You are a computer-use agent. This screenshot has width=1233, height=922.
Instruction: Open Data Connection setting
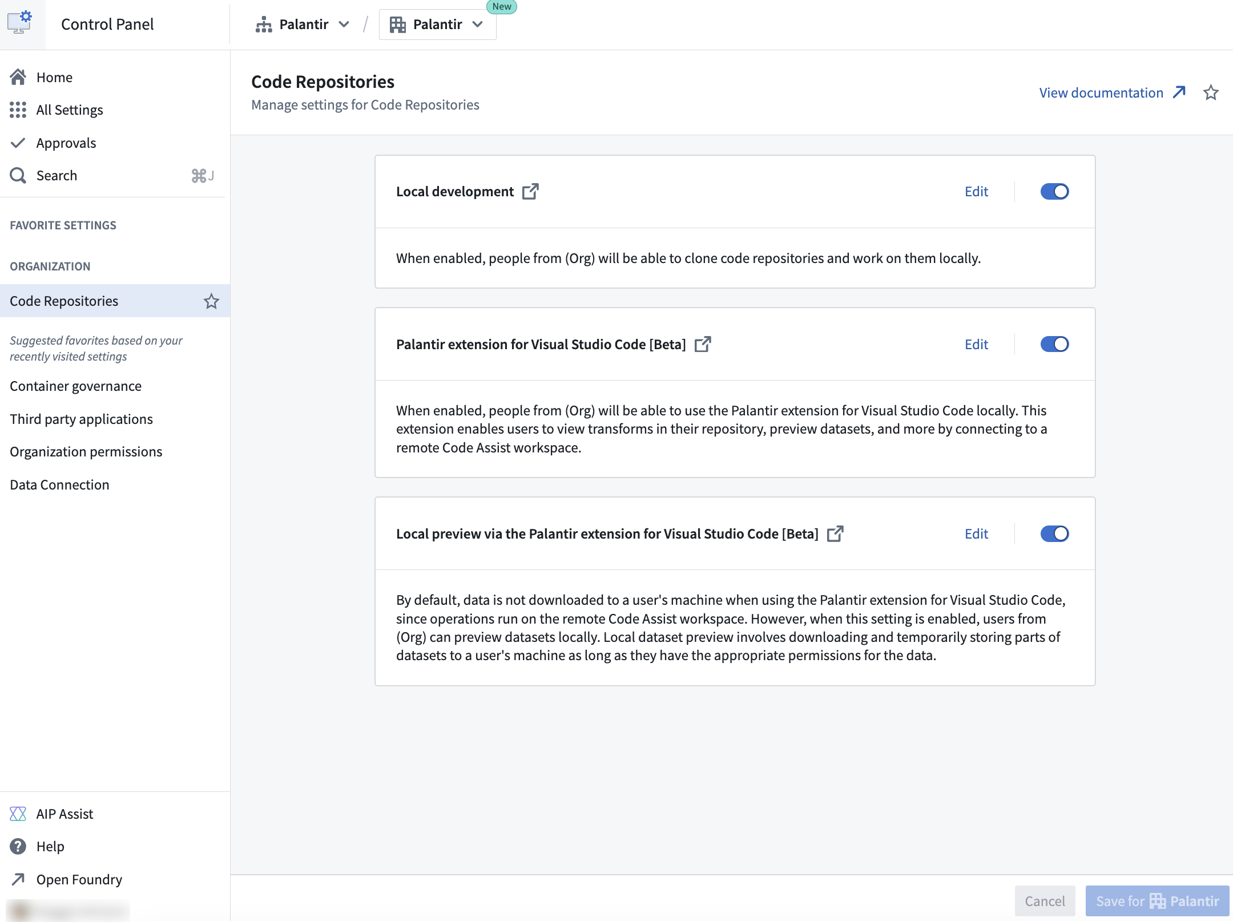59,484
